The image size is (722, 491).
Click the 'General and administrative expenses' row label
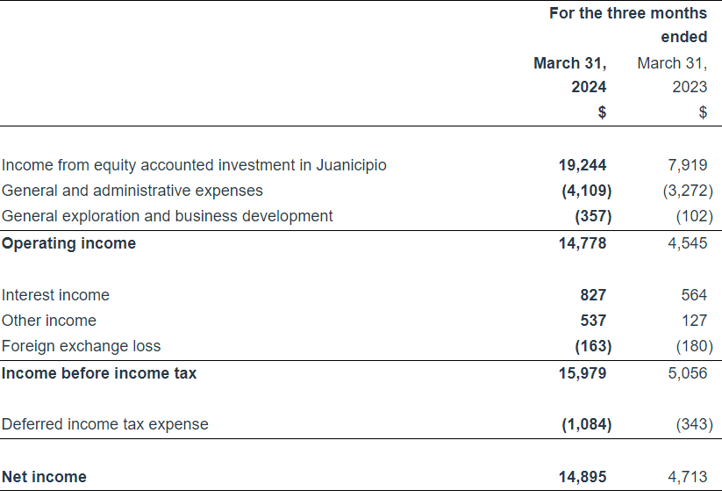[132, 191]
